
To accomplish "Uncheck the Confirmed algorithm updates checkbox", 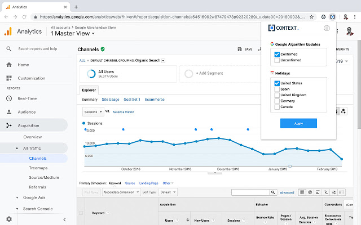I will pyautogui.click(x=277, y=54).
